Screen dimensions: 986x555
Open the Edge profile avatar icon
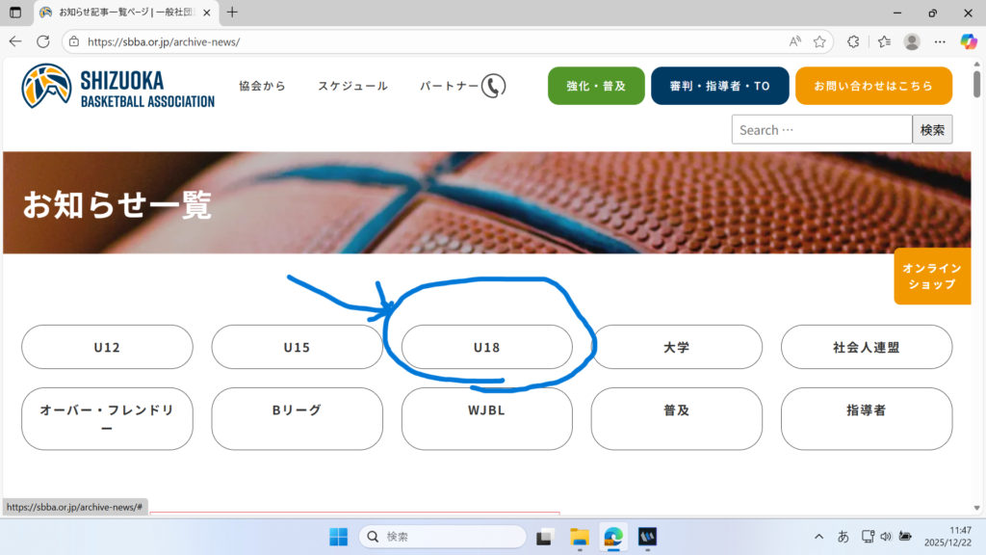tap(912, 41)
